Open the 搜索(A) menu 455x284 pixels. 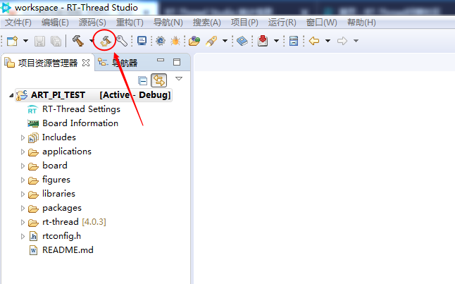tap(207, 23)
